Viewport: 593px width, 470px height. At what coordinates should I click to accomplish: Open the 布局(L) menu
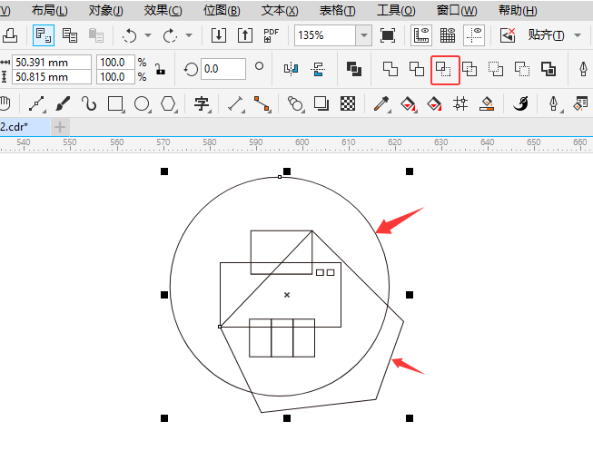(50, 11)
